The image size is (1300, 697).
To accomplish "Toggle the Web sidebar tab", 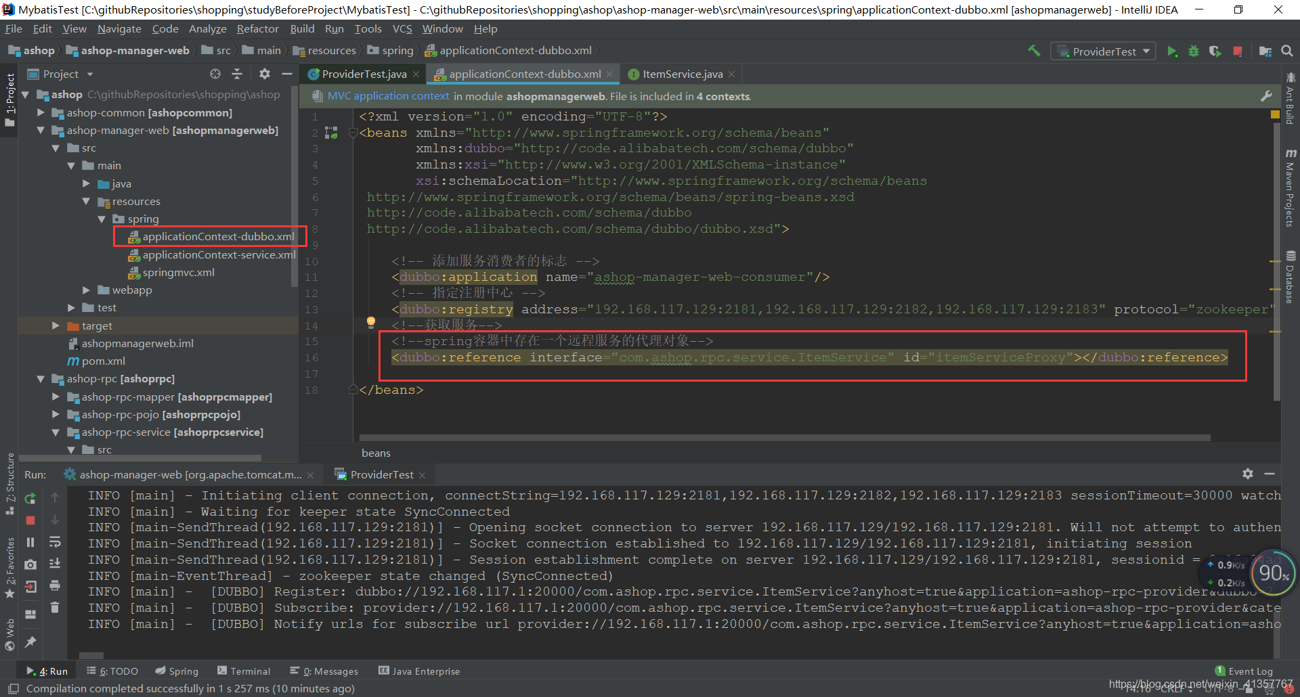I will point(9,635).
